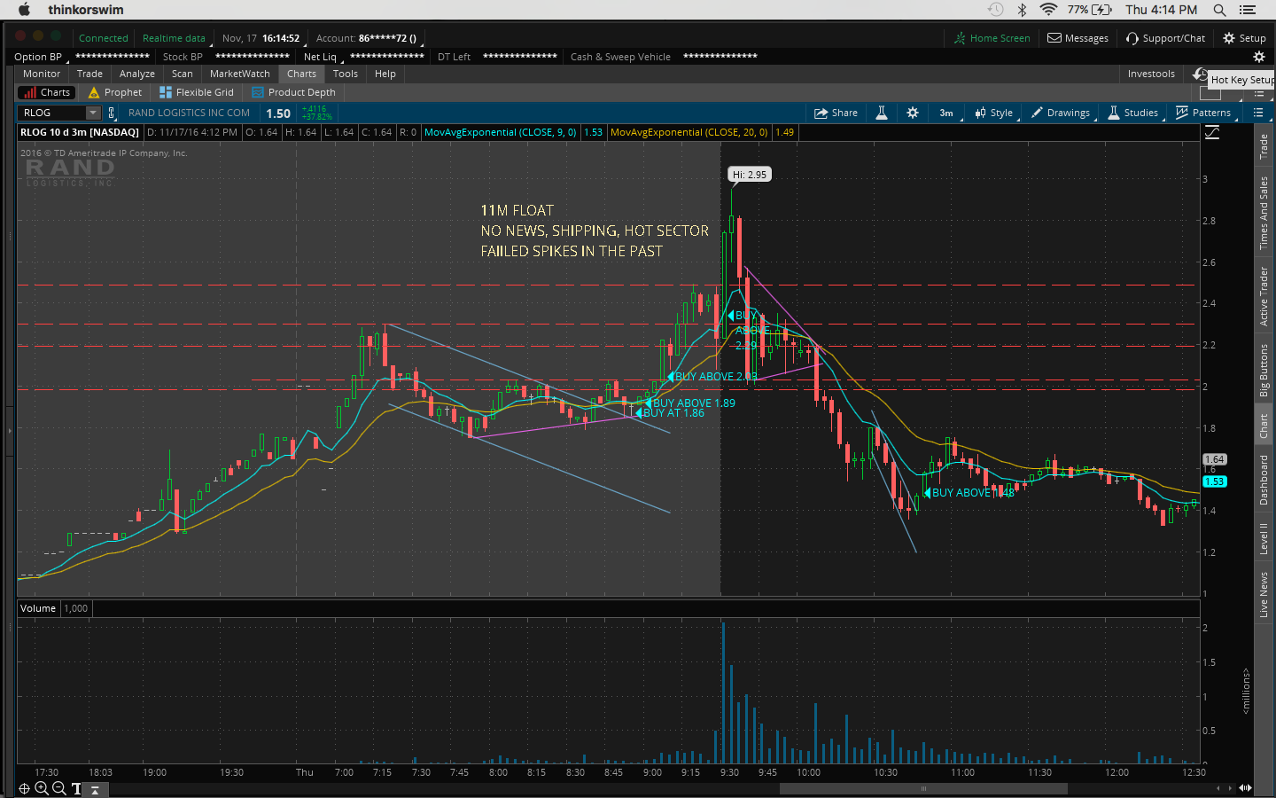Select the Chart side panel tab
The image size is (1276, 798).
click(x=1264, y=426)
